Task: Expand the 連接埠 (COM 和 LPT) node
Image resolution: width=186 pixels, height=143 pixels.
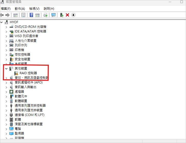Action: [6, 115]
